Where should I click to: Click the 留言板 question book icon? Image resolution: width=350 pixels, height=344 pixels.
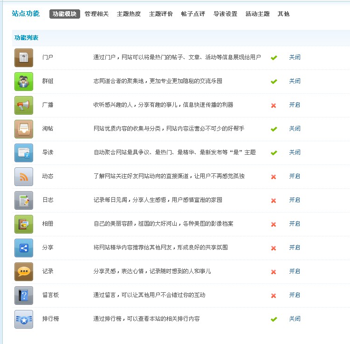click(24, 296)
